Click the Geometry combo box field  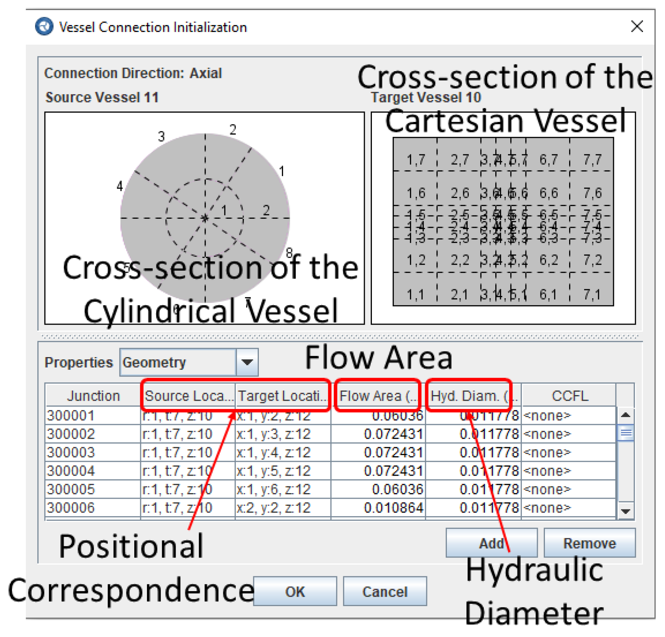click(x=178, y=362)
